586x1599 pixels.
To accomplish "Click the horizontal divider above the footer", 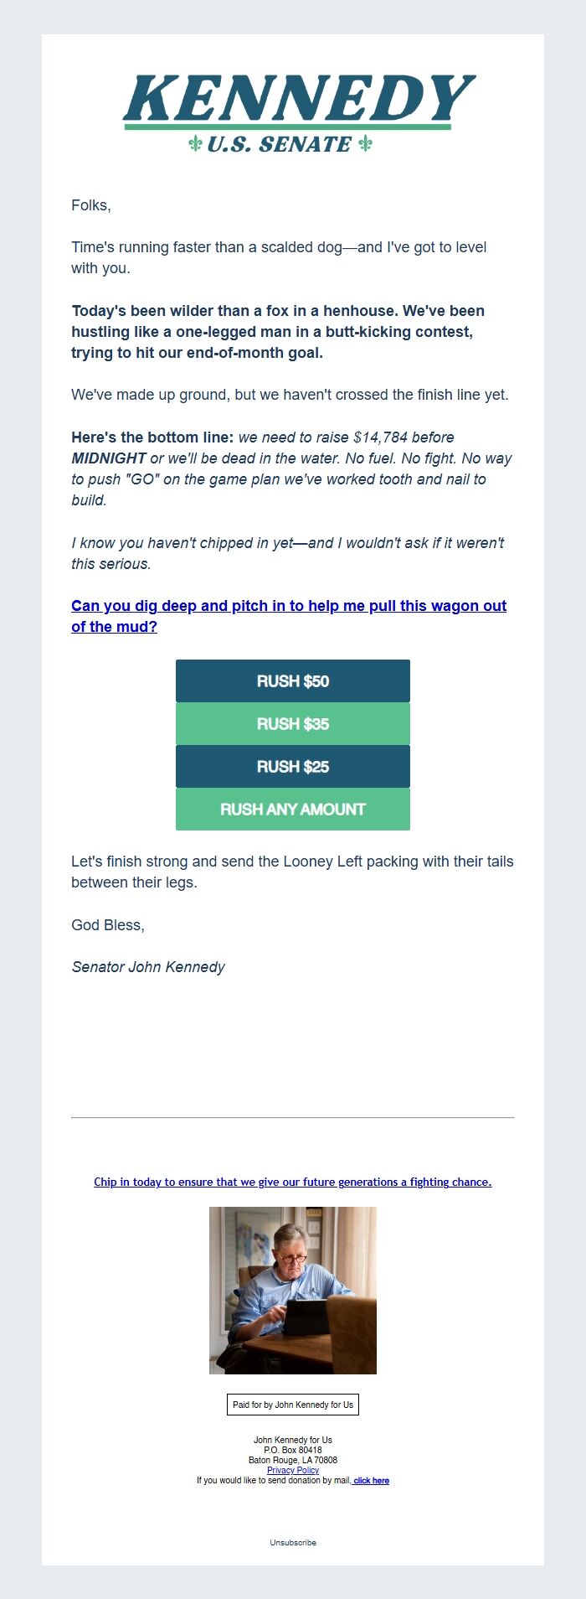I will 293,1117.
